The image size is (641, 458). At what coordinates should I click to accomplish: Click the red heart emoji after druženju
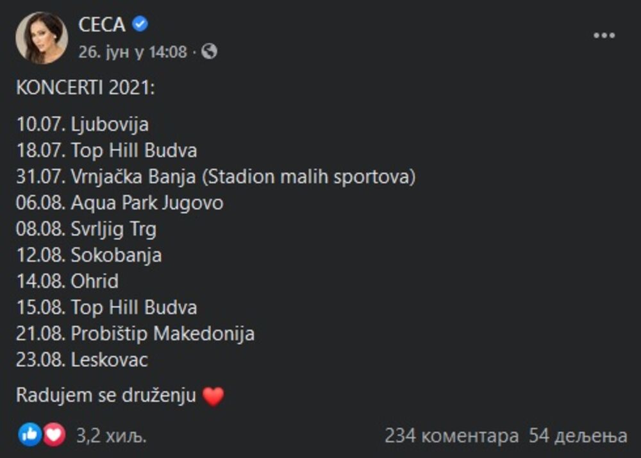pos(213,396)
